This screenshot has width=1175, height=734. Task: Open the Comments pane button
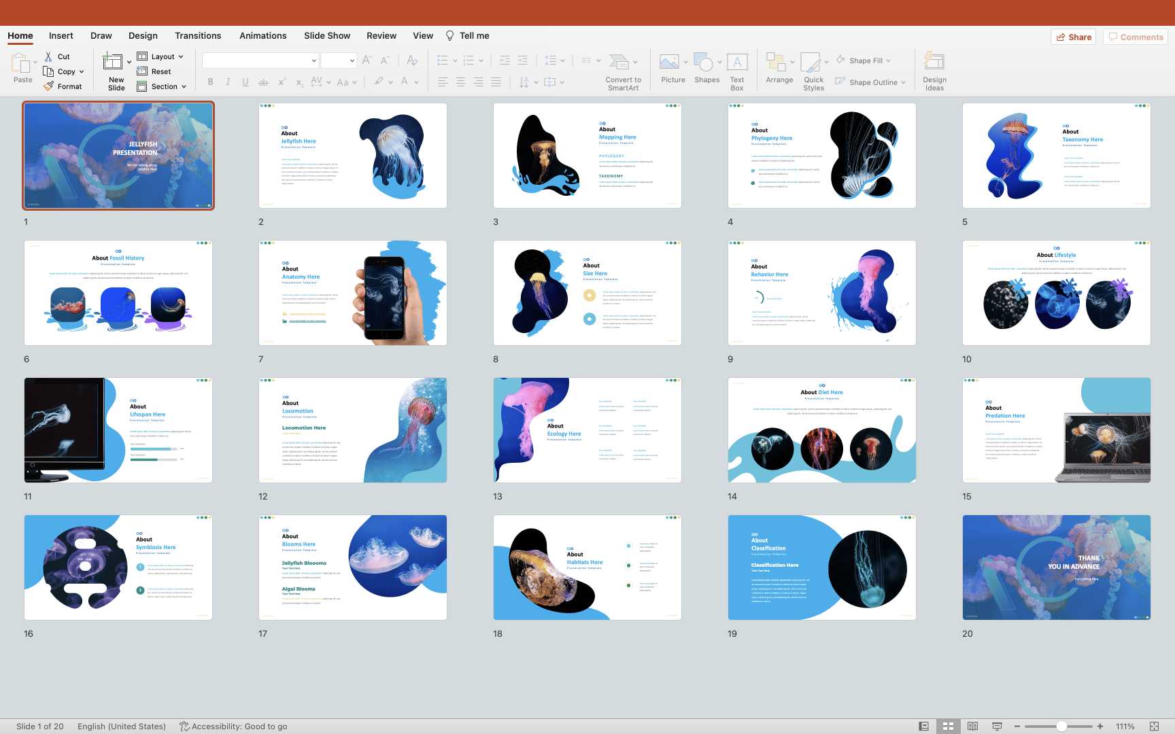tap(1136, 37)
